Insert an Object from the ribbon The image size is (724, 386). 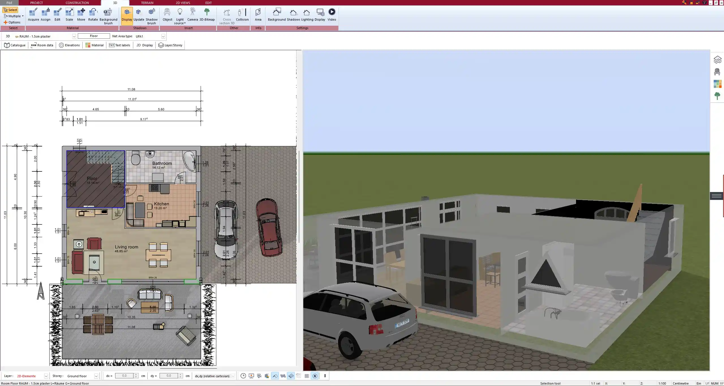pyautogui.click(x=167, y=15)
